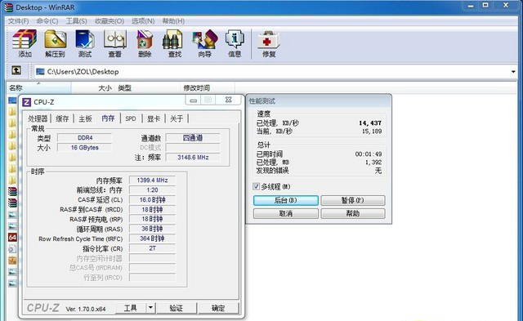Click the 364 tRFC timing value

coord(152,239)
